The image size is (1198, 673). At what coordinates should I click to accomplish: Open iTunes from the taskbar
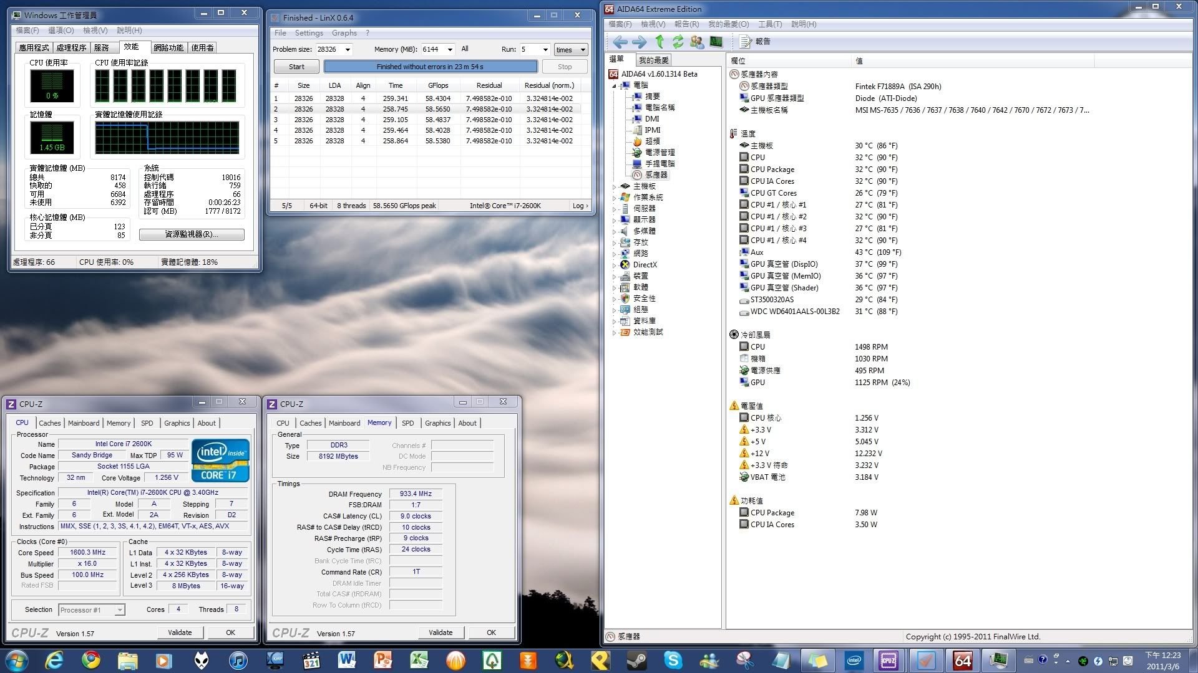click(237, 660)
